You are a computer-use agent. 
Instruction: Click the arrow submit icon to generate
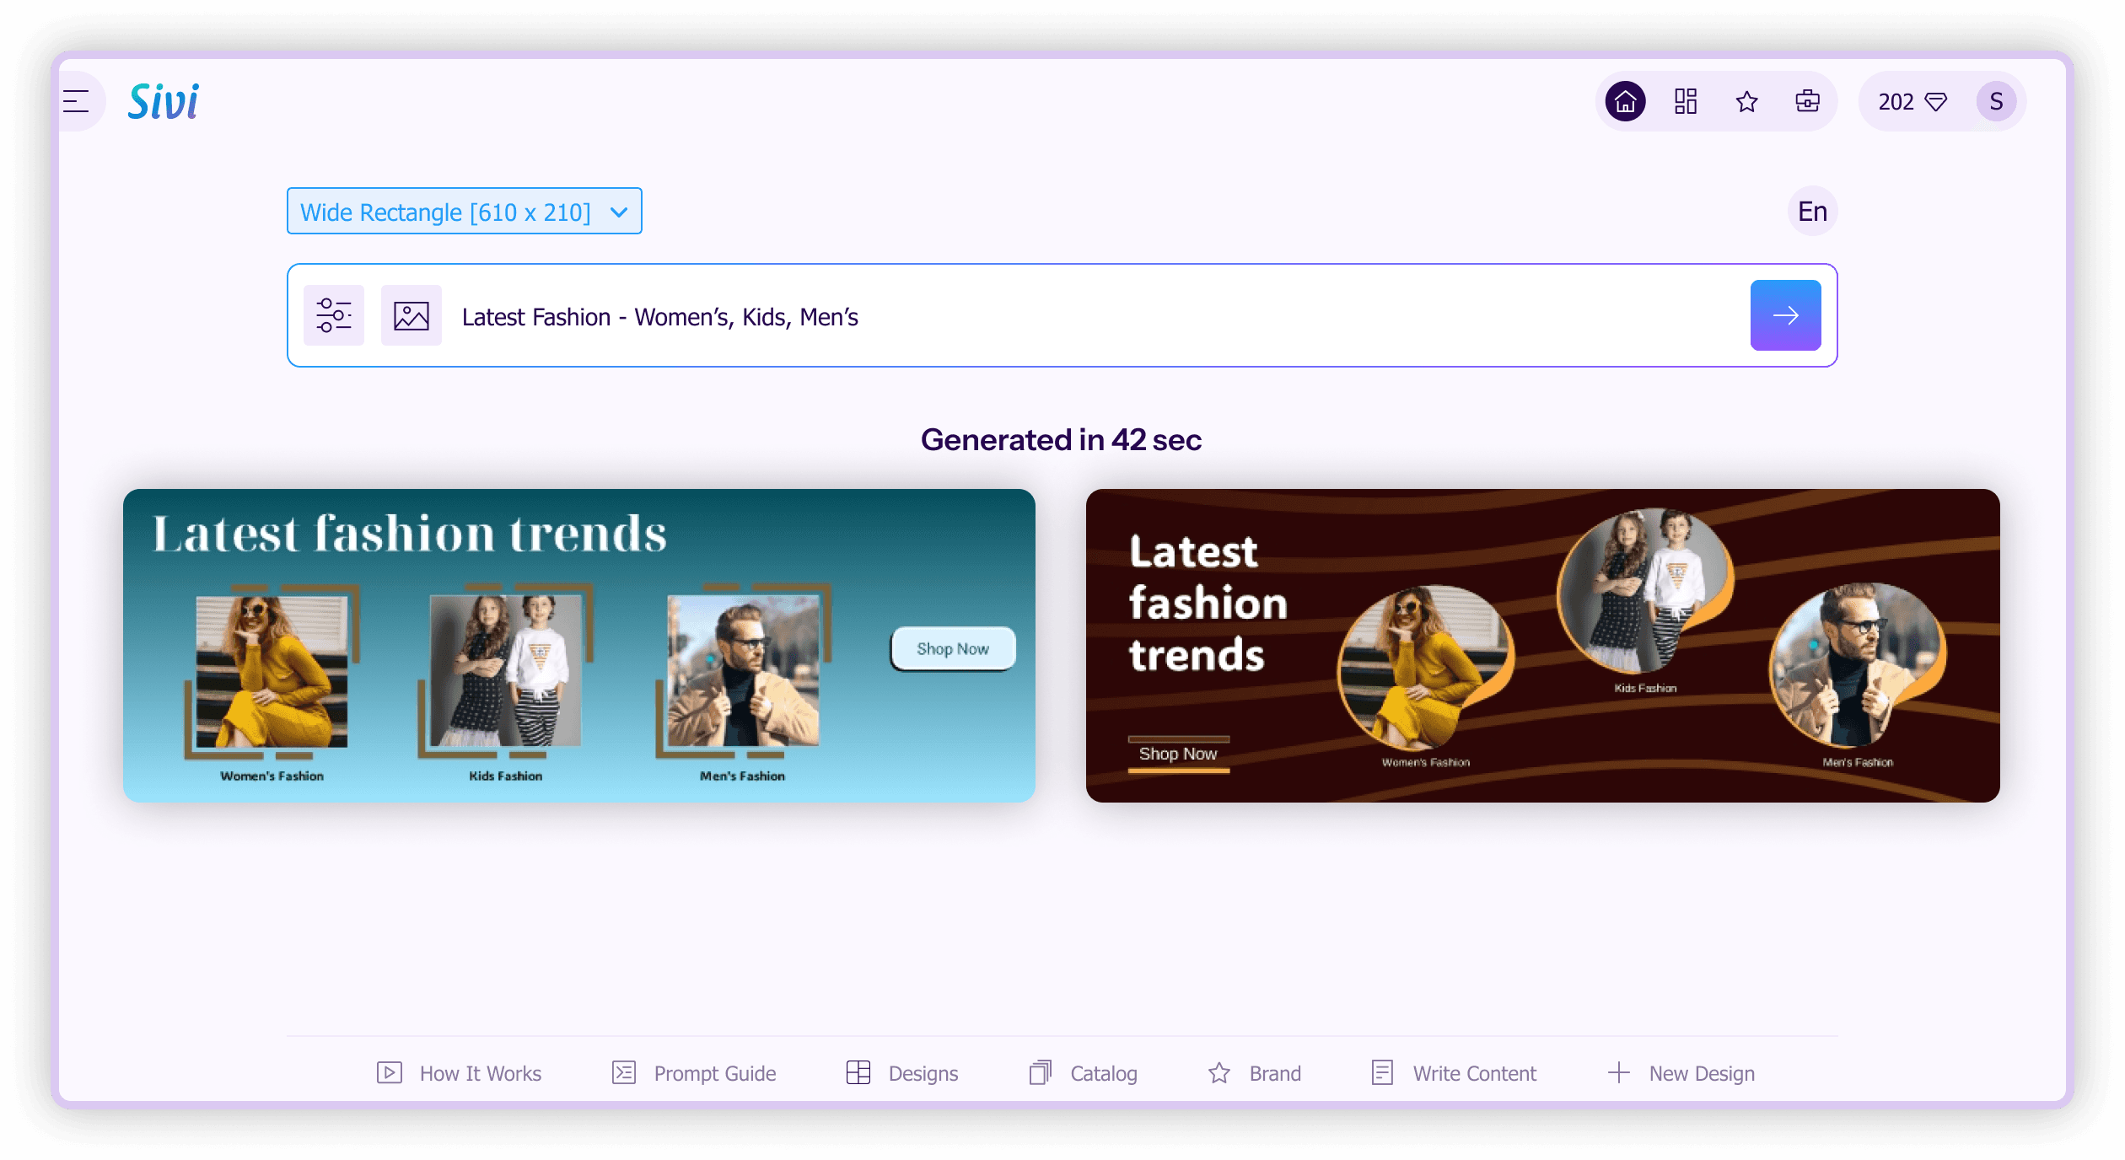click(1785, 314)
